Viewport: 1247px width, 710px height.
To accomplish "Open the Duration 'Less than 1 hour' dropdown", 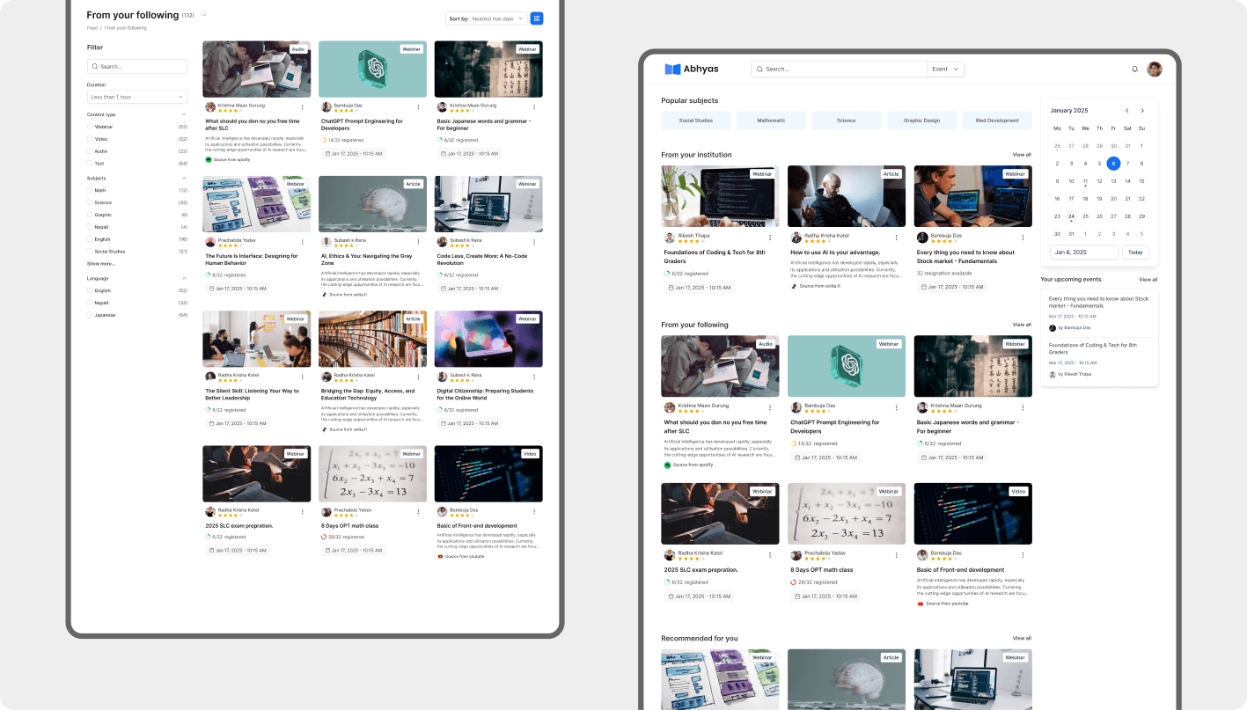I will click(x=136, y=97).
